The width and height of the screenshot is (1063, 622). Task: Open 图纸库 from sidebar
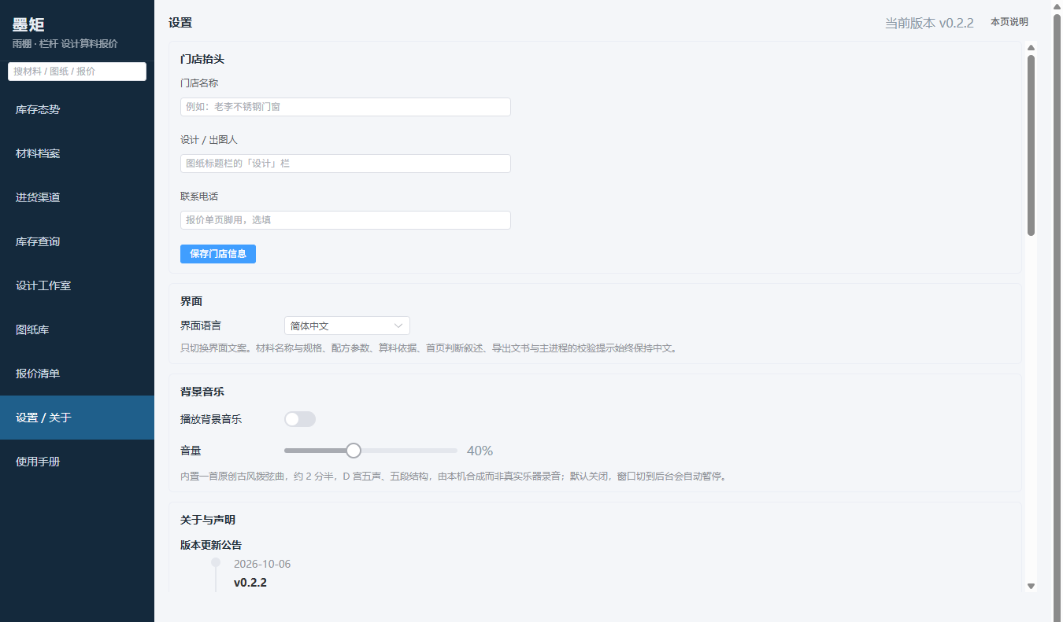click(77, 329)
